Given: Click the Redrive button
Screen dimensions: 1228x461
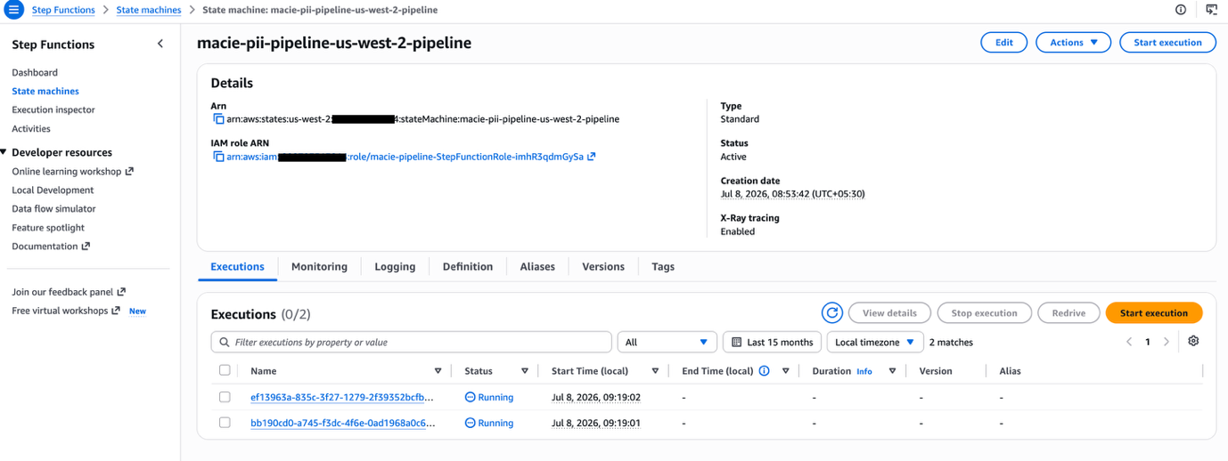Looking at the screenshot, I should (1068, 313).
